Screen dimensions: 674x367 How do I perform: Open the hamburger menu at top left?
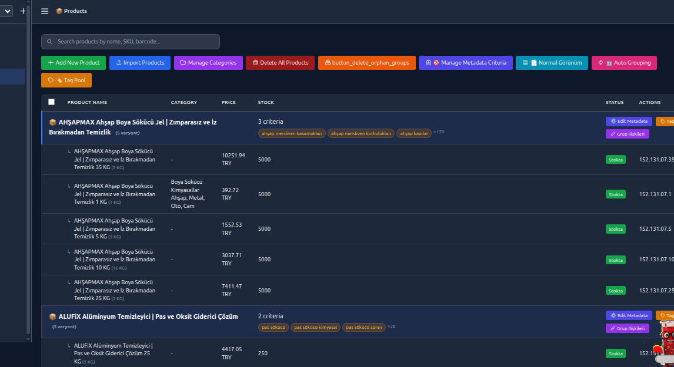45,11
